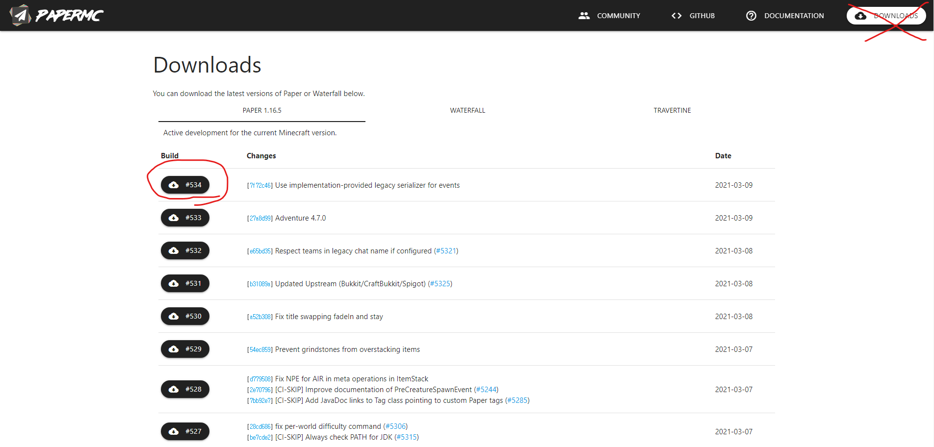Open pull request #5315 link
This screenshot has height=447, width=934.
click(407, 437)
